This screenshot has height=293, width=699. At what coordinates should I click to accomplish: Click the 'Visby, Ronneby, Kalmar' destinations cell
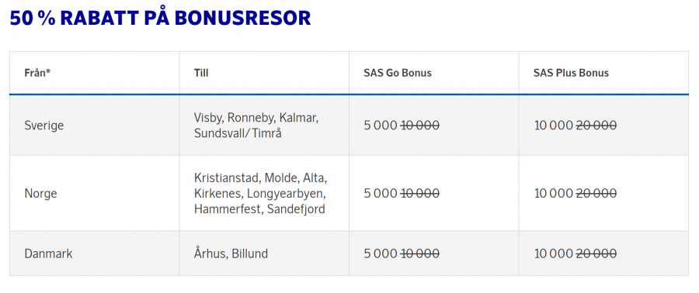pos(264,126)
